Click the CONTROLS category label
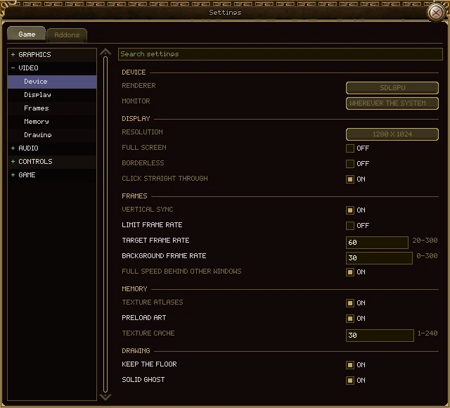The height and width of the screenshot is (408, 450). 35,161
